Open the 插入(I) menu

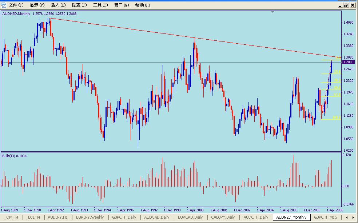(58, 5)
